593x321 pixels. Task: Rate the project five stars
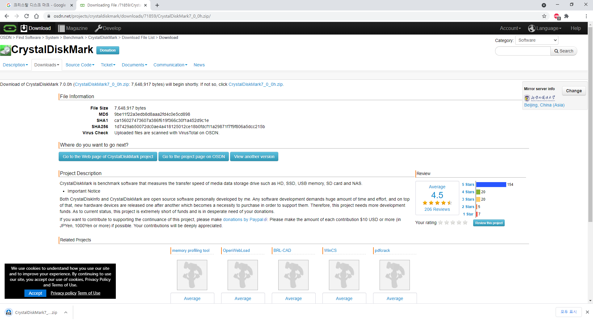[x=465, y=223]
